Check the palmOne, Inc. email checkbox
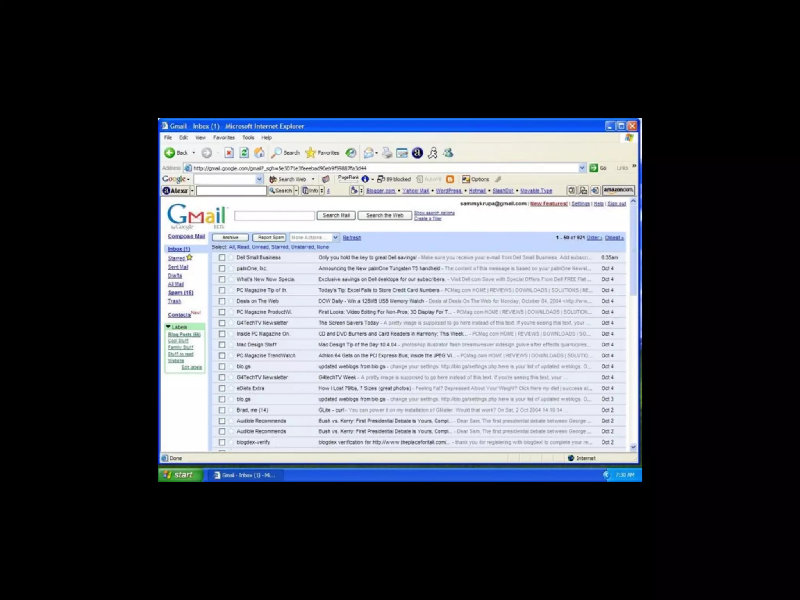Viewport: 800px width, 600px height. [222, 269]
